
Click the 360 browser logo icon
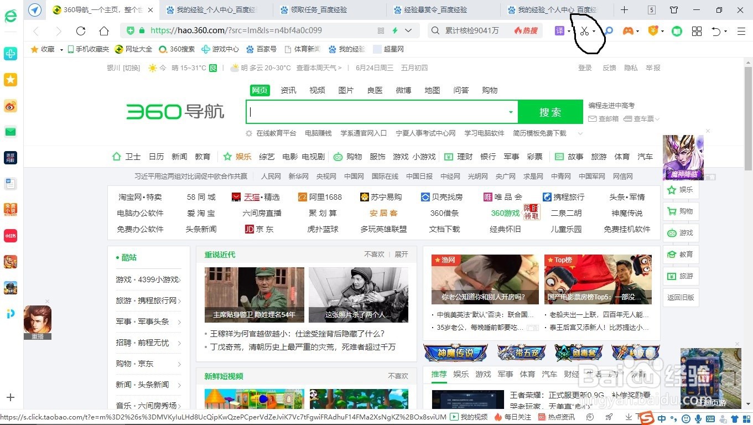(11, 17)
